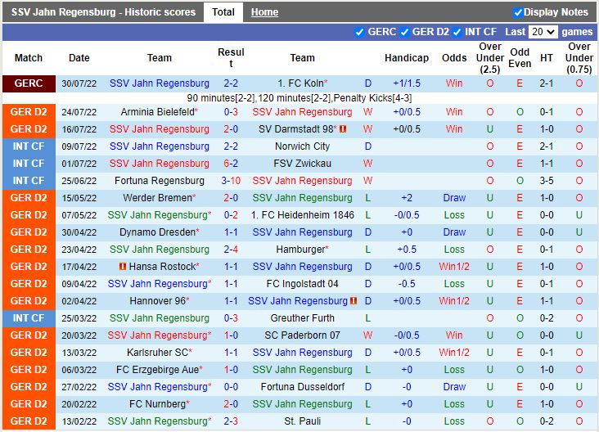Open FC Ingolstadt 04 team link

302,284
